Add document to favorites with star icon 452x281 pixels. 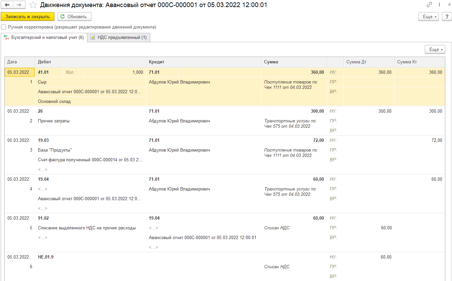click(x=33, y=5)
